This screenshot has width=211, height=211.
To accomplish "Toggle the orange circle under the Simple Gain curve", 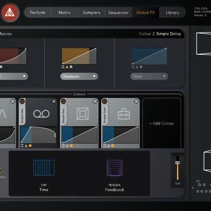I will click(x=112, y=146).
